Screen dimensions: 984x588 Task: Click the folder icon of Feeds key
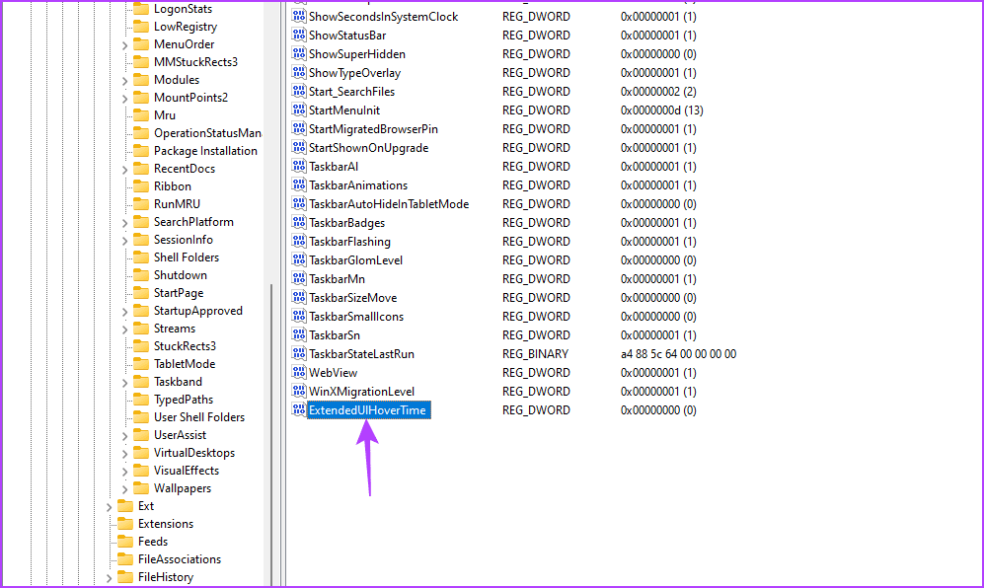point(125,542)
